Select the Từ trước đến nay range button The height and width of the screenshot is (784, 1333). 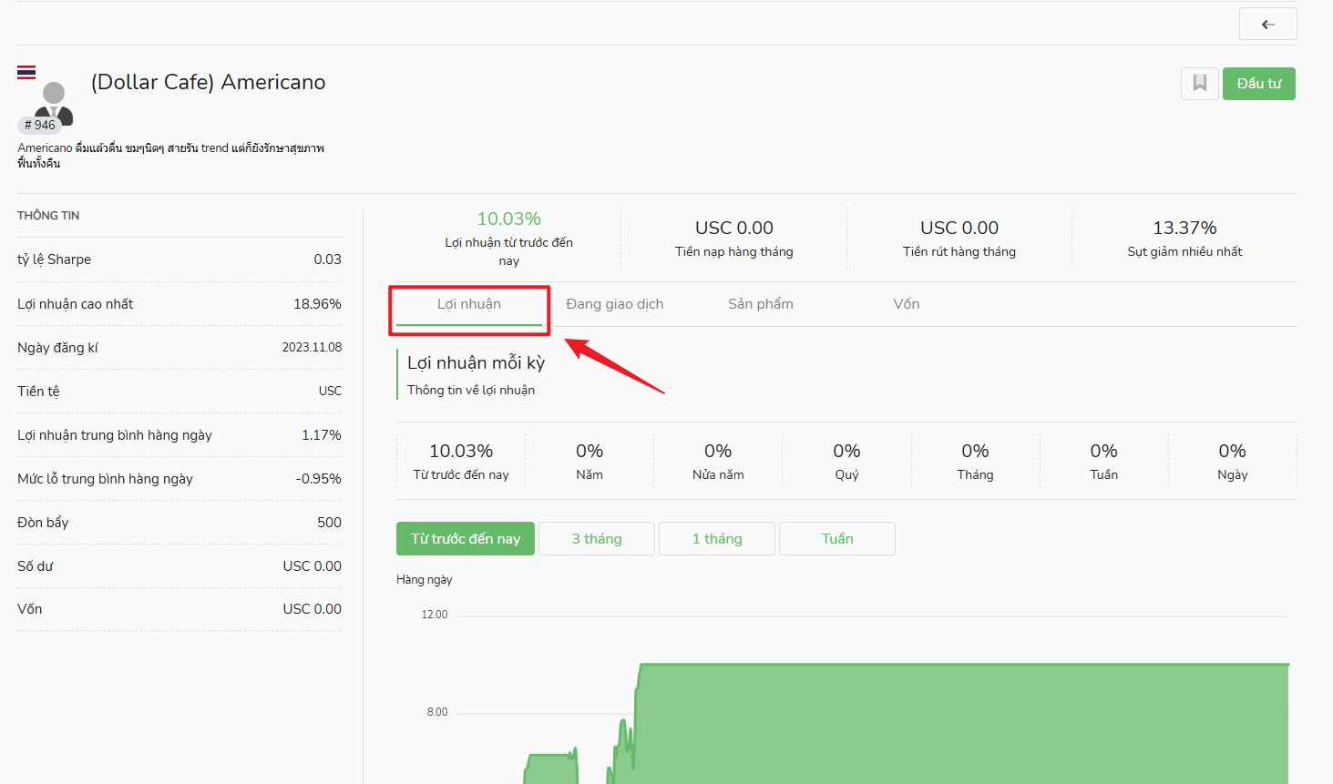(x=466, y=539)
